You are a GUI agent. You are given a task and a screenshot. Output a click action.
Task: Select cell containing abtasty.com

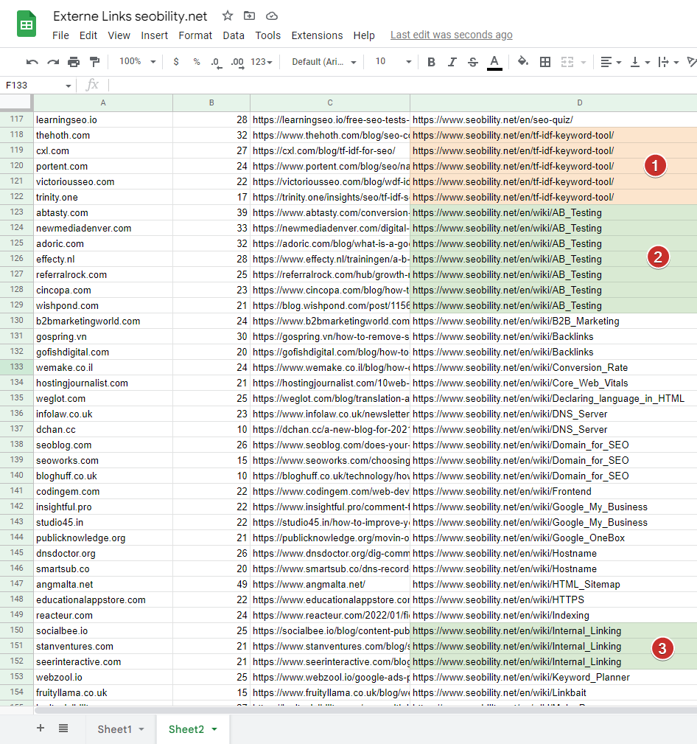103,212
